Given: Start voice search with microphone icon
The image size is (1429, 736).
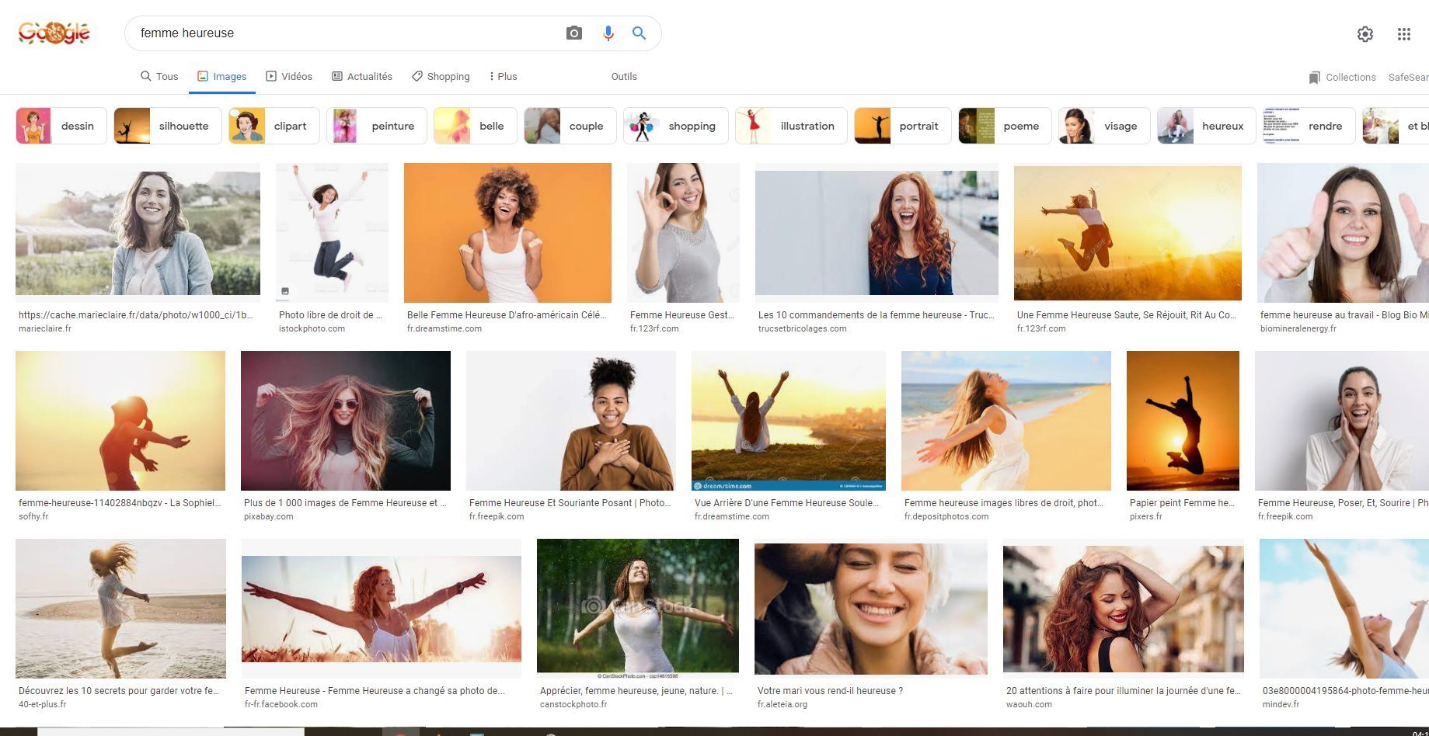Looking at the screenshot, I should pyautogui.click(x=608, y=33).
